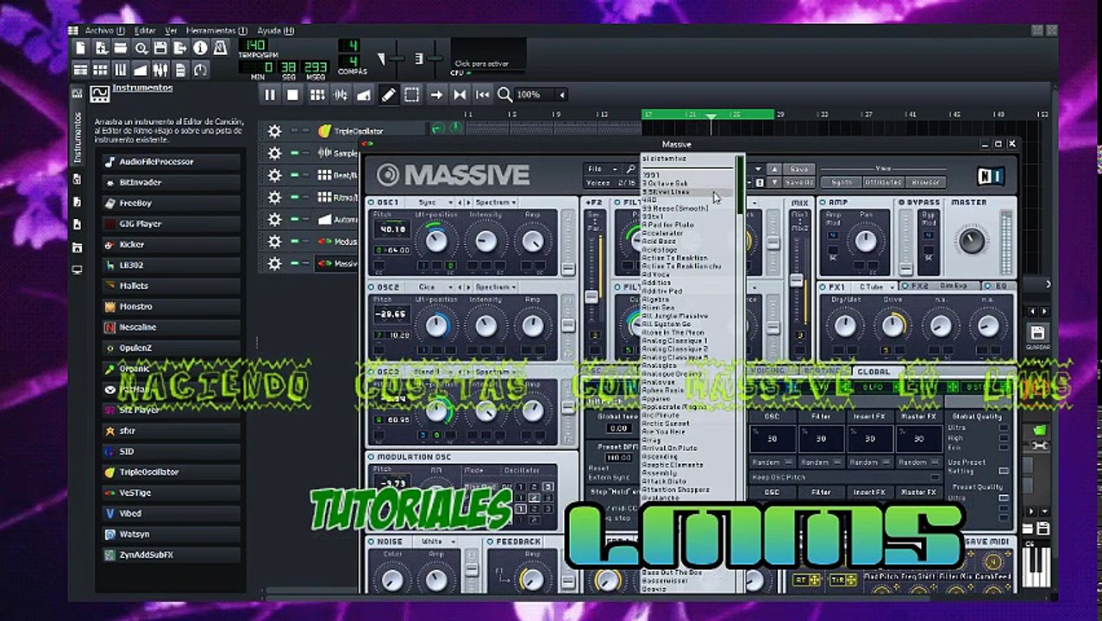Click the add beat/bassline track icon
The width and height of the screenshot is (1102, 621).
pos(317,95)
